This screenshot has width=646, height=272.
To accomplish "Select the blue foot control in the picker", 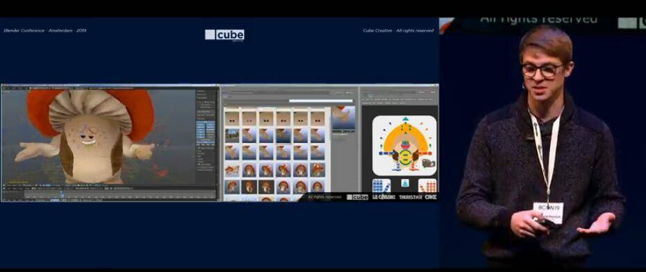I will (397, 167).
